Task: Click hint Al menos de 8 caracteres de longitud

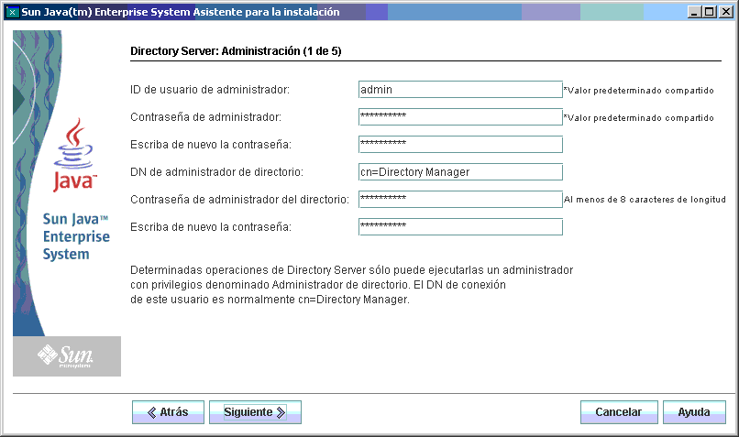Action: click(645, 199)
